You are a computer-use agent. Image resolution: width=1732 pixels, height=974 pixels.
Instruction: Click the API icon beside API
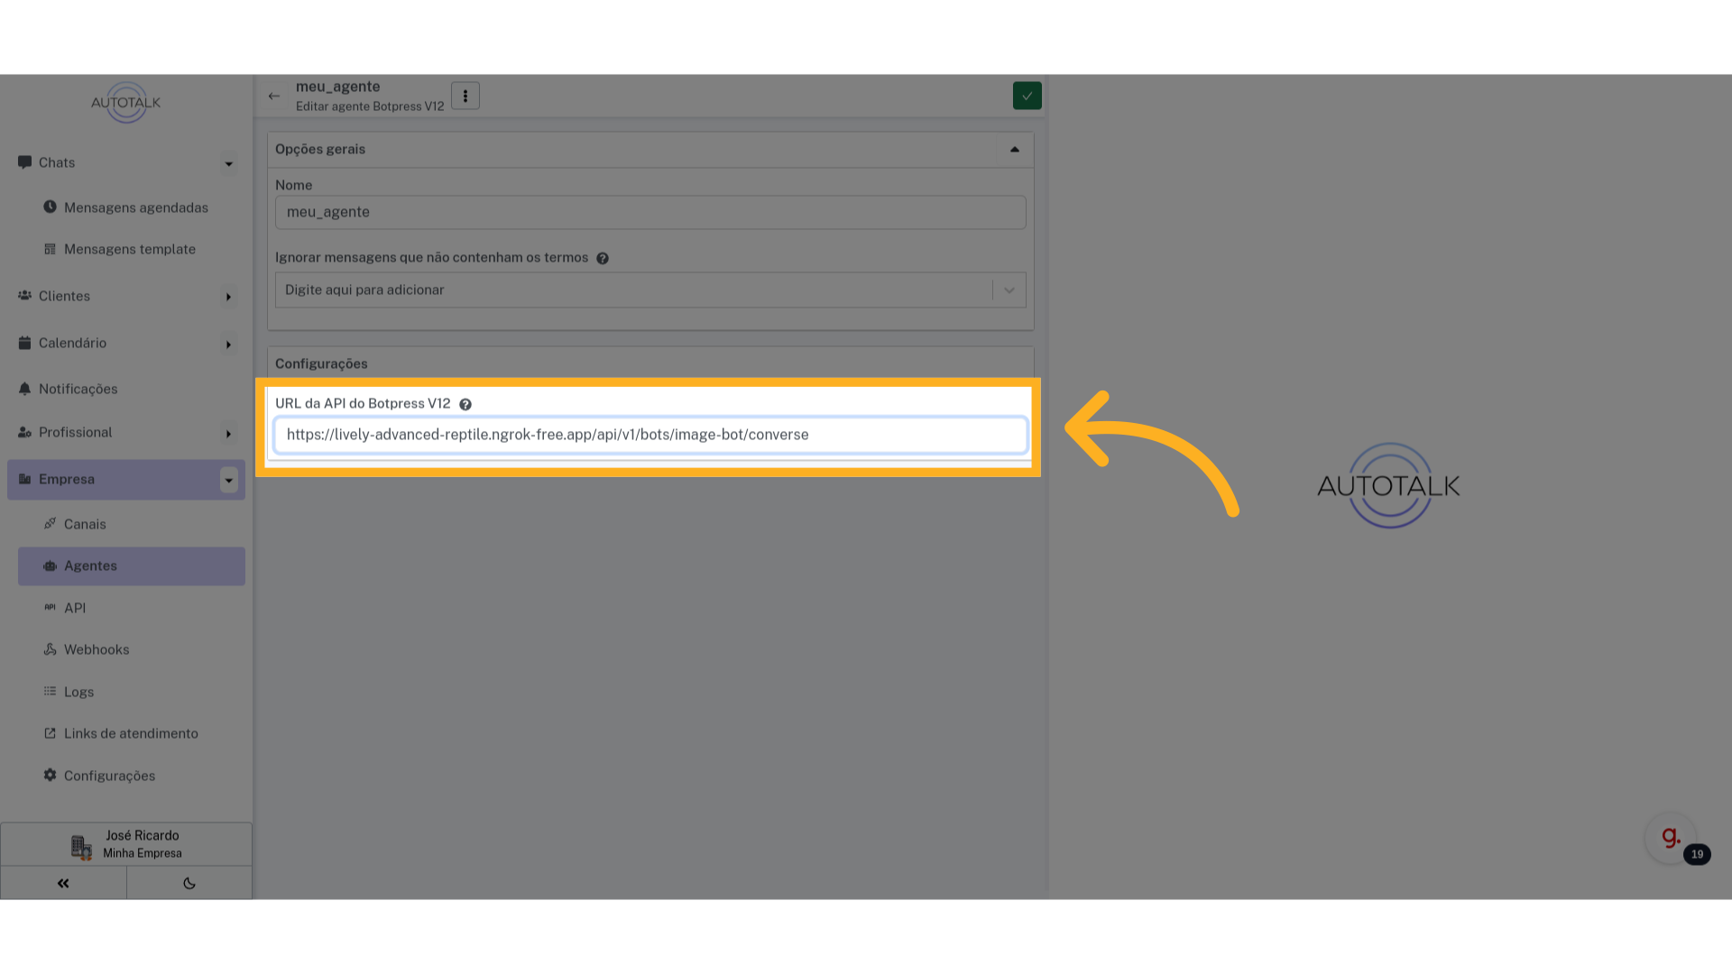click(50, 607)
